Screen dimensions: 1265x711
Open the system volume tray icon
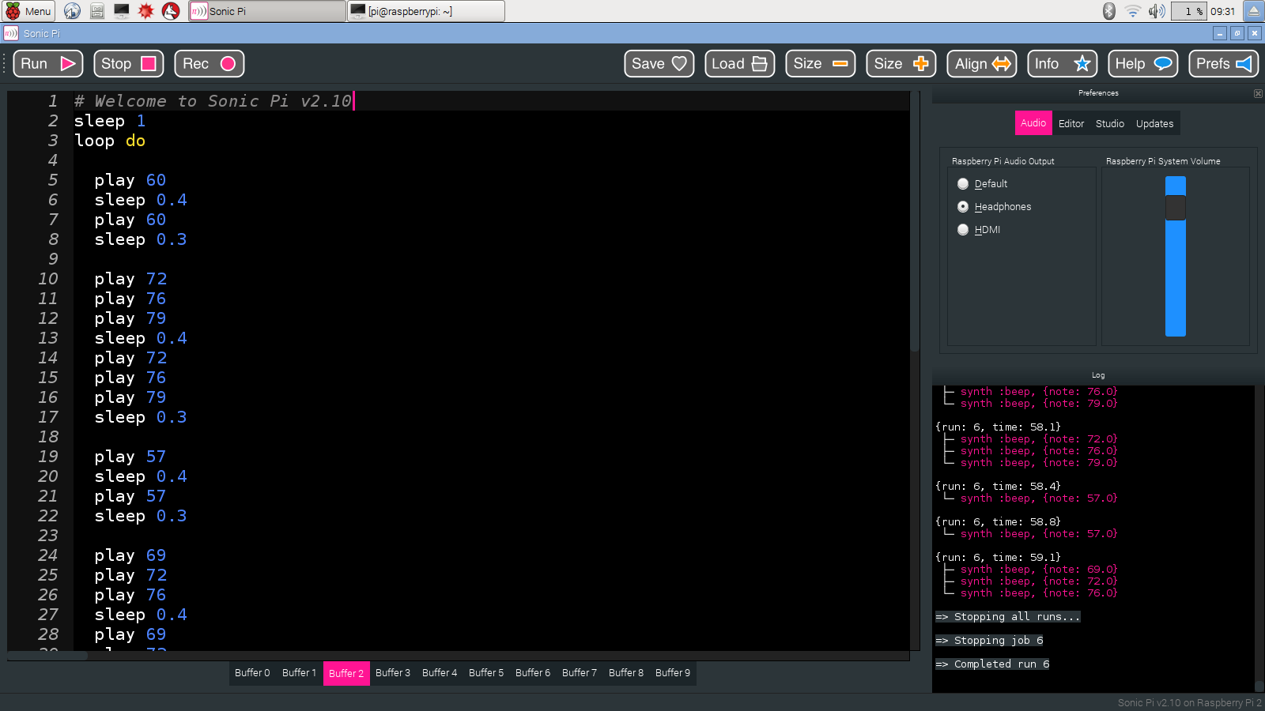(1157, 11)
